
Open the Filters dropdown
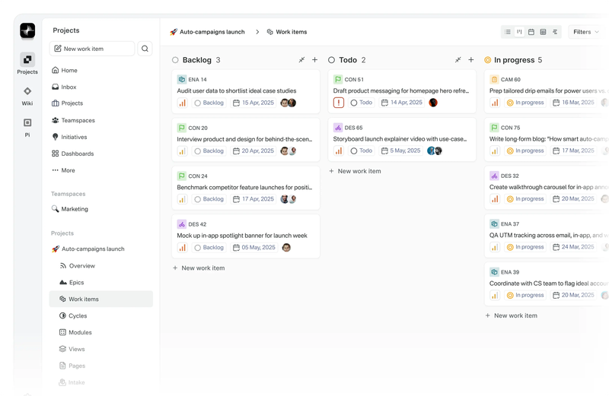pos(585,32)
